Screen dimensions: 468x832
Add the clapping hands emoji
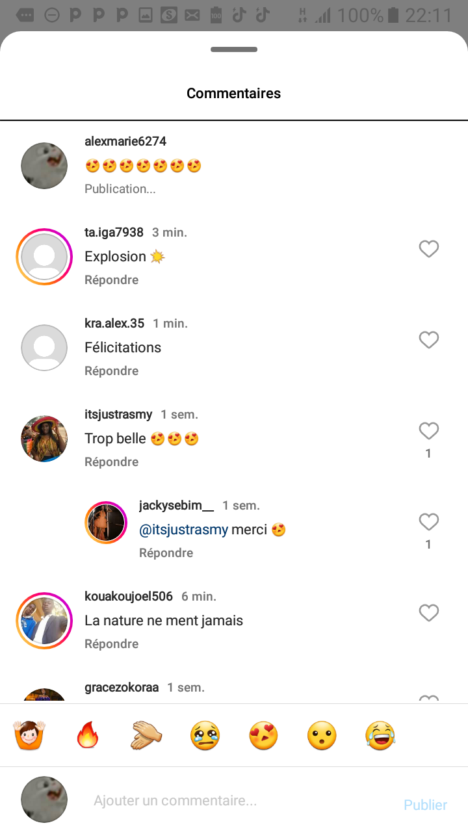coord(146,736)
